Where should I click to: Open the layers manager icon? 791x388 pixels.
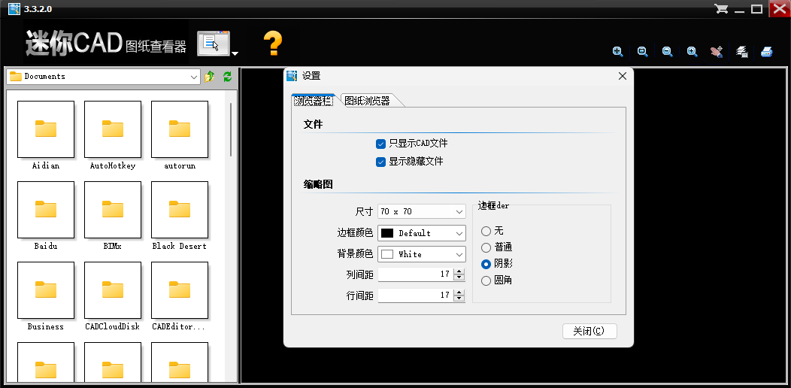coord(741,51)
